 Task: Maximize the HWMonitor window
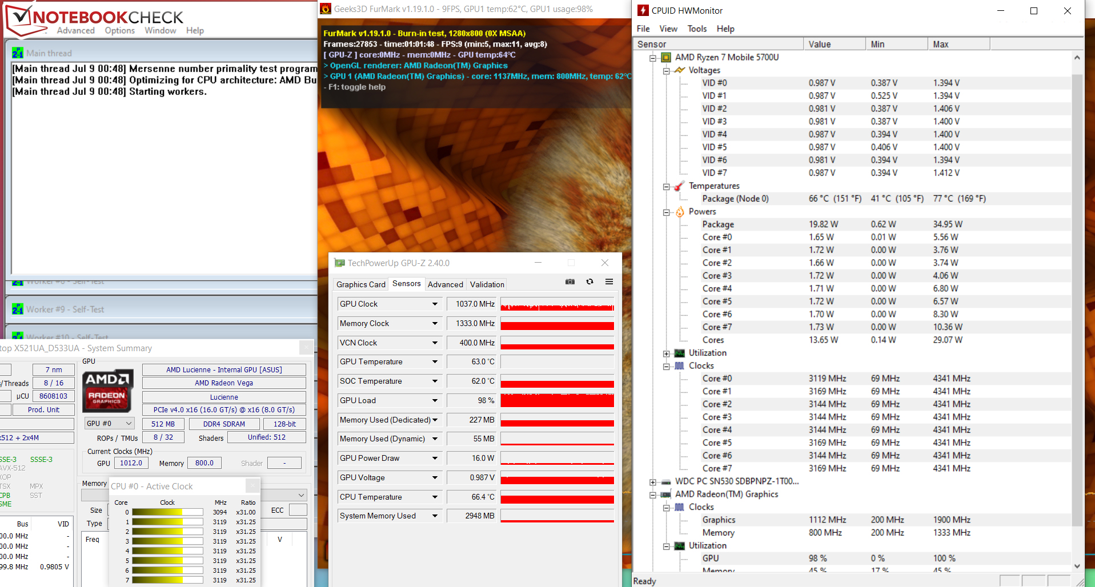click(1034, 11)
